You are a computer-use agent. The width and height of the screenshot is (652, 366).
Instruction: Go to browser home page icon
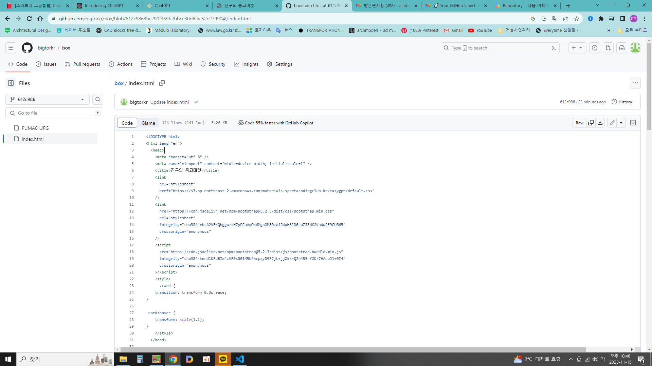pos(40,19)
